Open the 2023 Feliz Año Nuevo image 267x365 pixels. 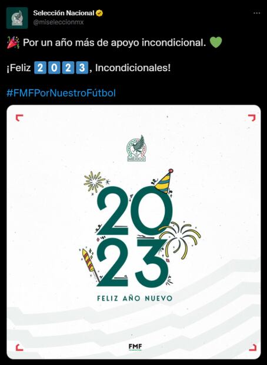[x=133, y=232]
